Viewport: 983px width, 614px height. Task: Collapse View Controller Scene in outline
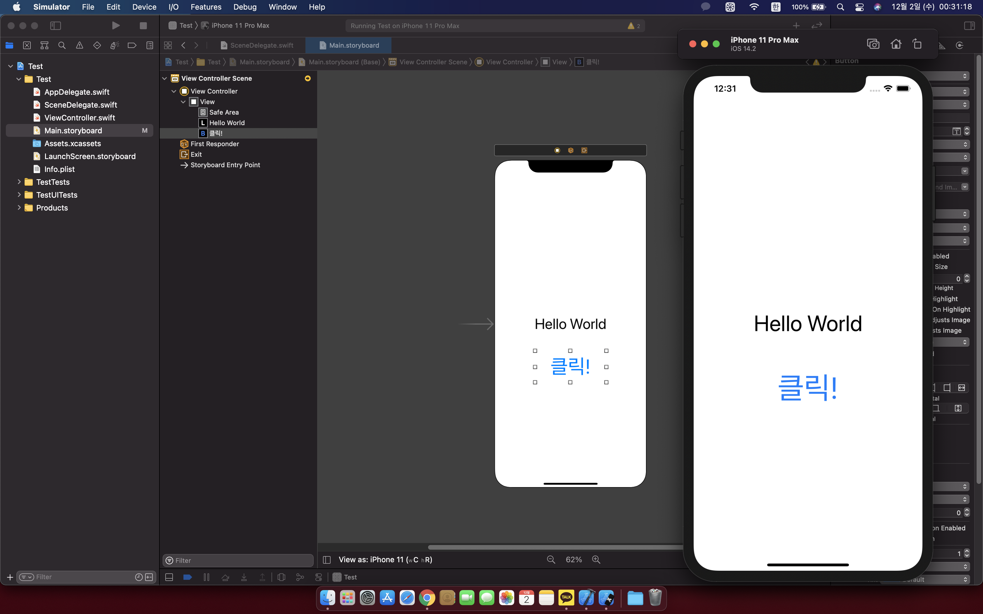tap(164, 78)
